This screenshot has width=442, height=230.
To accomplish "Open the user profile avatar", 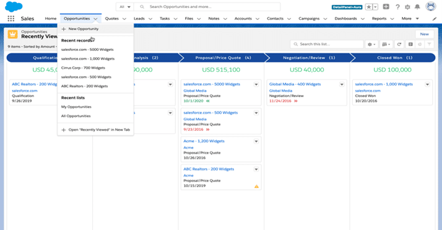I will [x=431, y=6].
